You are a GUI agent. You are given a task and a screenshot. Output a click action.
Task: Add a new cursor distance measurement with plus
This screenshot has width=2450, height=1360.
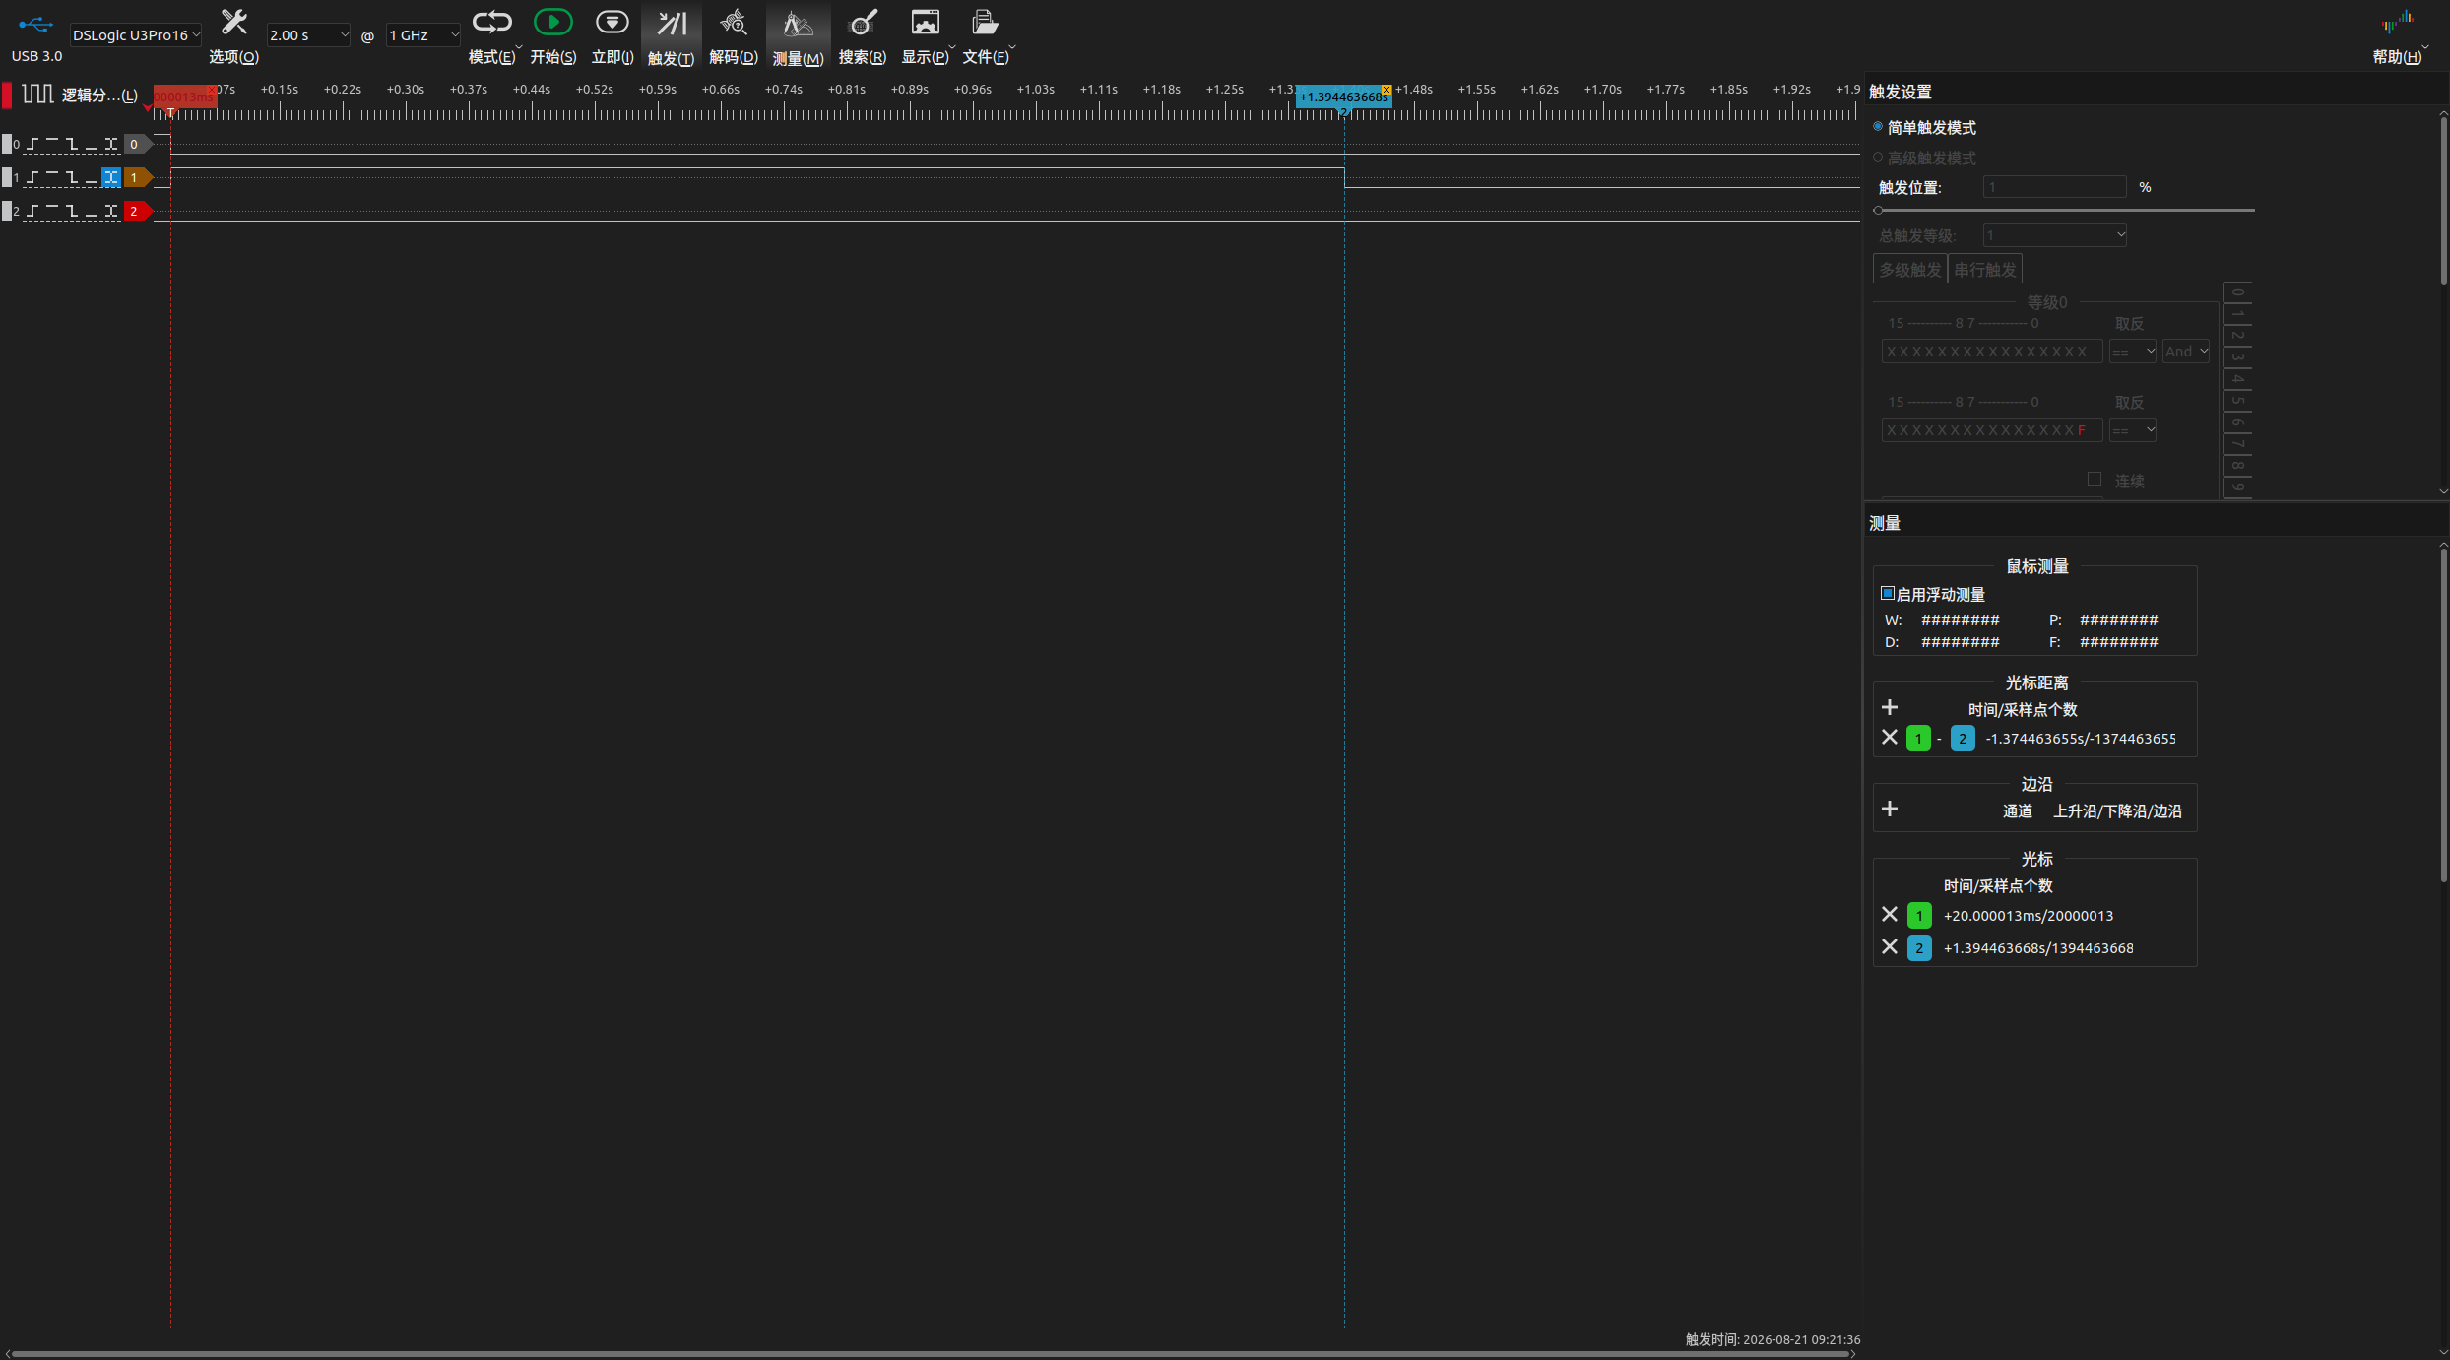[1889, 707]
